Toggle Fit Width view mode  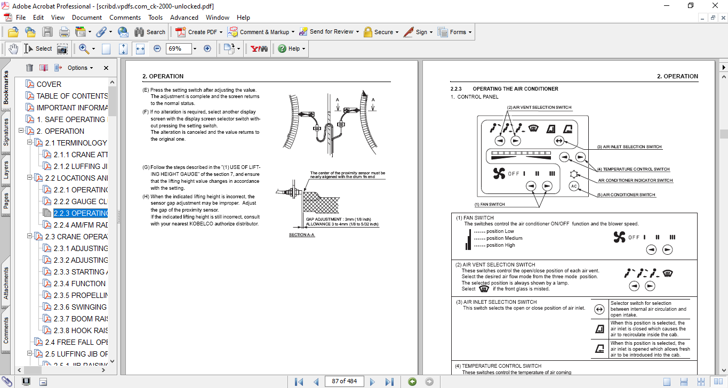coord(140,48)
